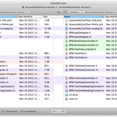117x117 pixels.
Task: Click the 2 KB size cell
Action: coord(47,91)
